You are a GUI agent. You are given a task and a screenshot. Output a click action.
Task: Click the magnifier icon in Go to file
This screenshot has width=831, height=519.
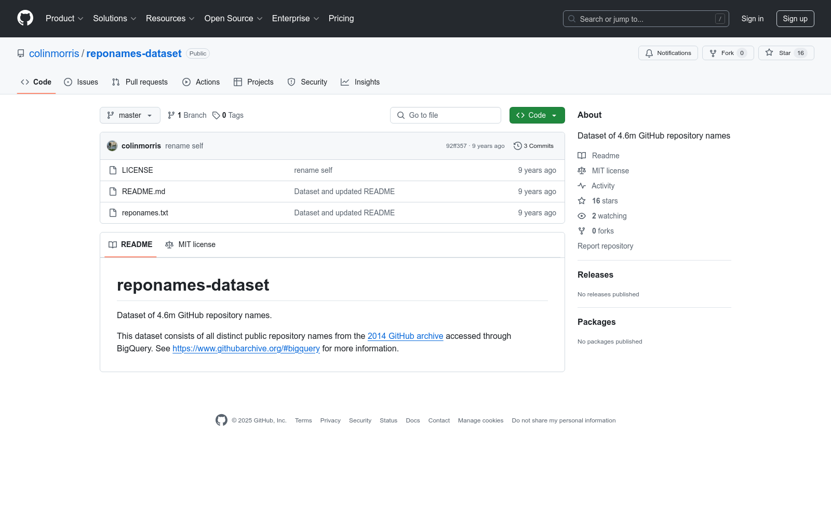[401, 115]
